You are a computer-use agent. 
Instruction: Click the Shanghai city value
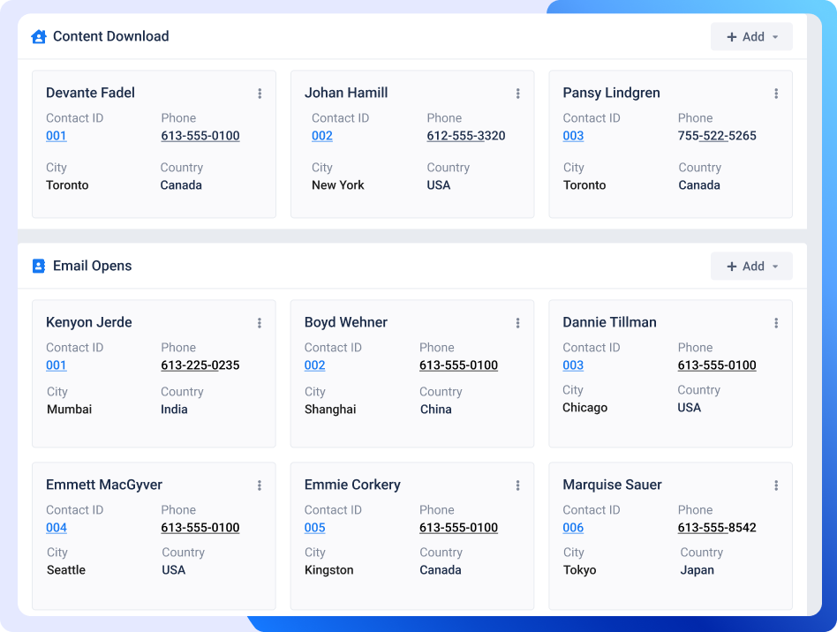coord(330,410)
